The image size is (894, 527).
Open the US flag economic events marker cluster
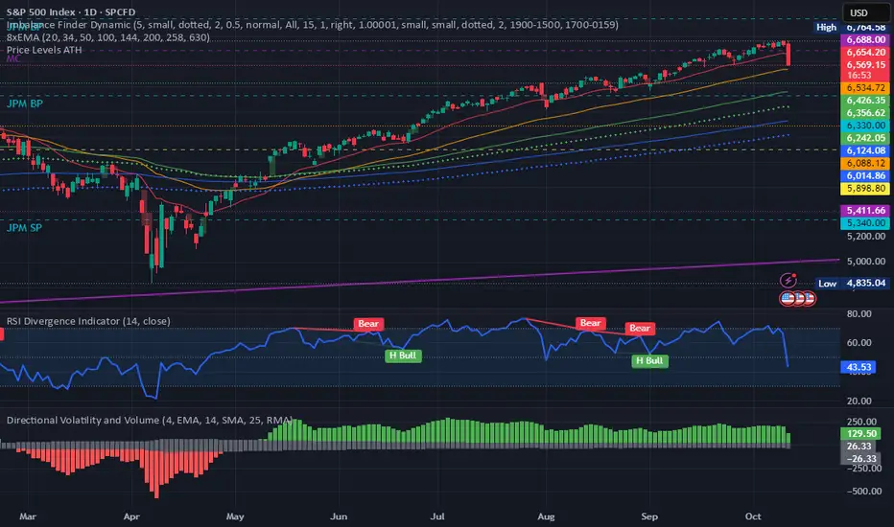coord(798,298)
